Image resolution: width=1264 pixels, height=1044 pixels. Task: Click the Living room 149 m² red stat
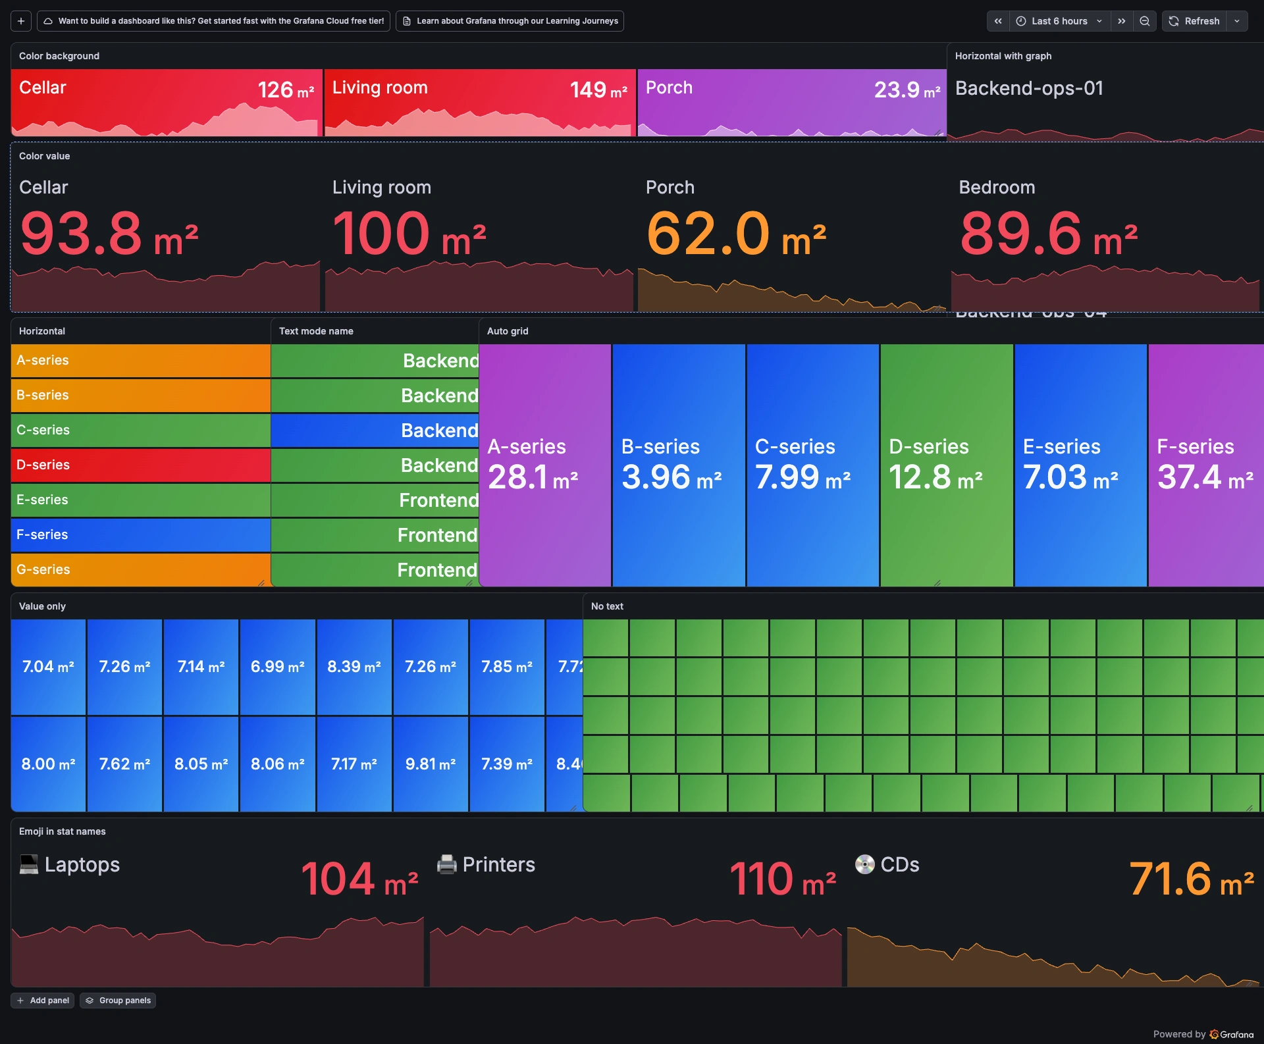click(480, 103)
